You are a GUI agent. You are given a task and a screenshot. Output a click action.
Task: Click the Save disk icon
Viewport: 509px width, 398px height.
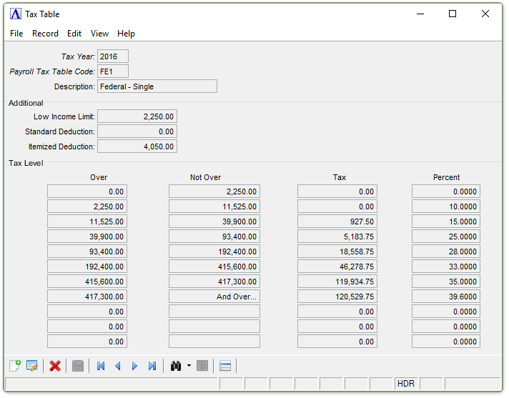pos(78,366)
